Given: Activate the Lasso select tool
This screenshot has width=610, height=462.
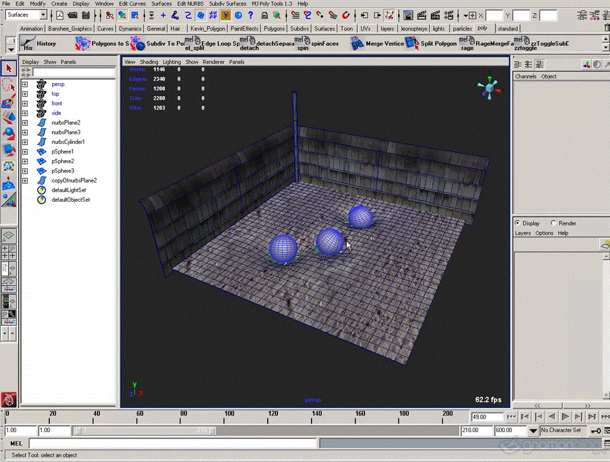Looking at the screenshot, I should 9,86.
